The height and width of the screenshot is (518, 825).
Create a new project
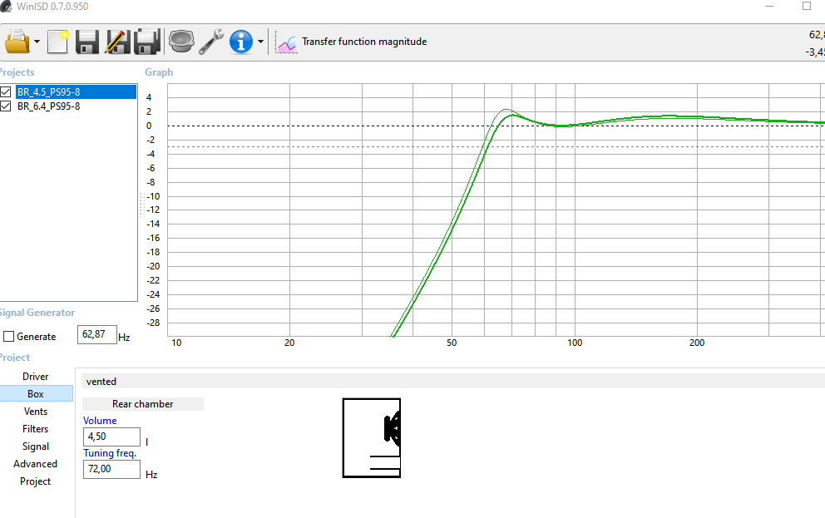click(58, 42)
